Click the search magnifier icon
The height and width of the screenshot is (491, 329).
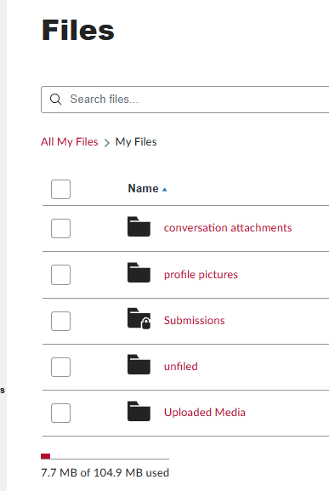click(x=55, y=100)
